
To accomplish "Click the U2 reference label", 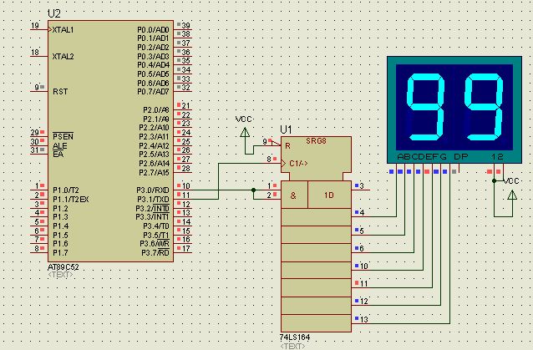I will 54,14.
